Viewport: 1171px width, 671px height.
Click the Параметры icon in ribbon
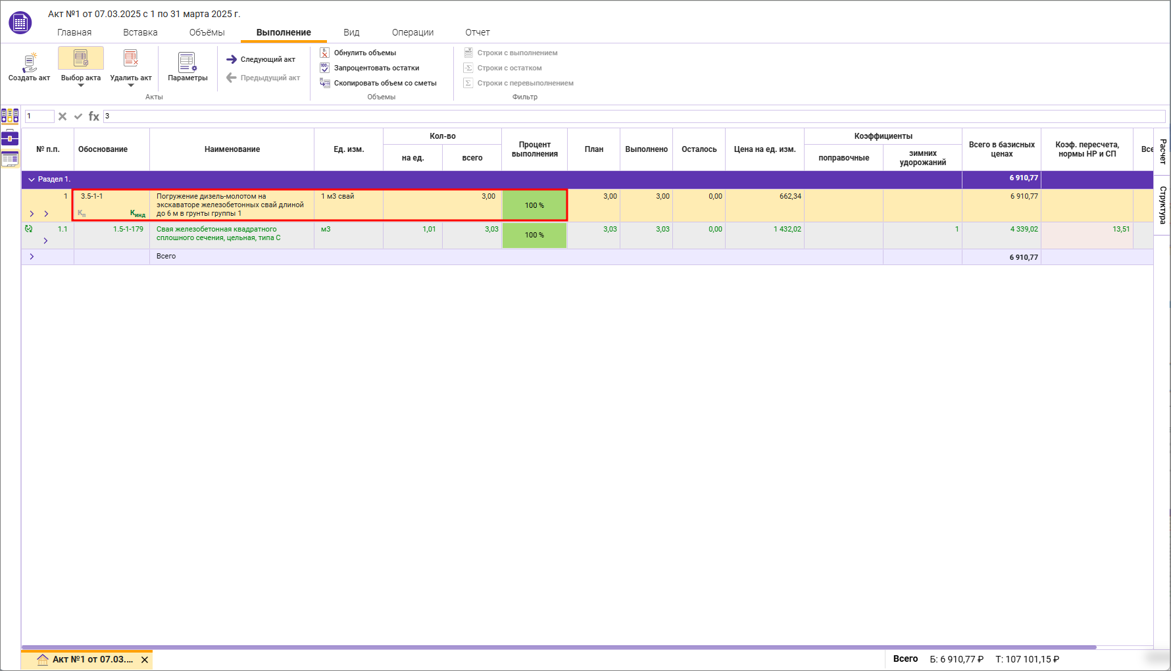pyautogui.click(x=187, y=62)
